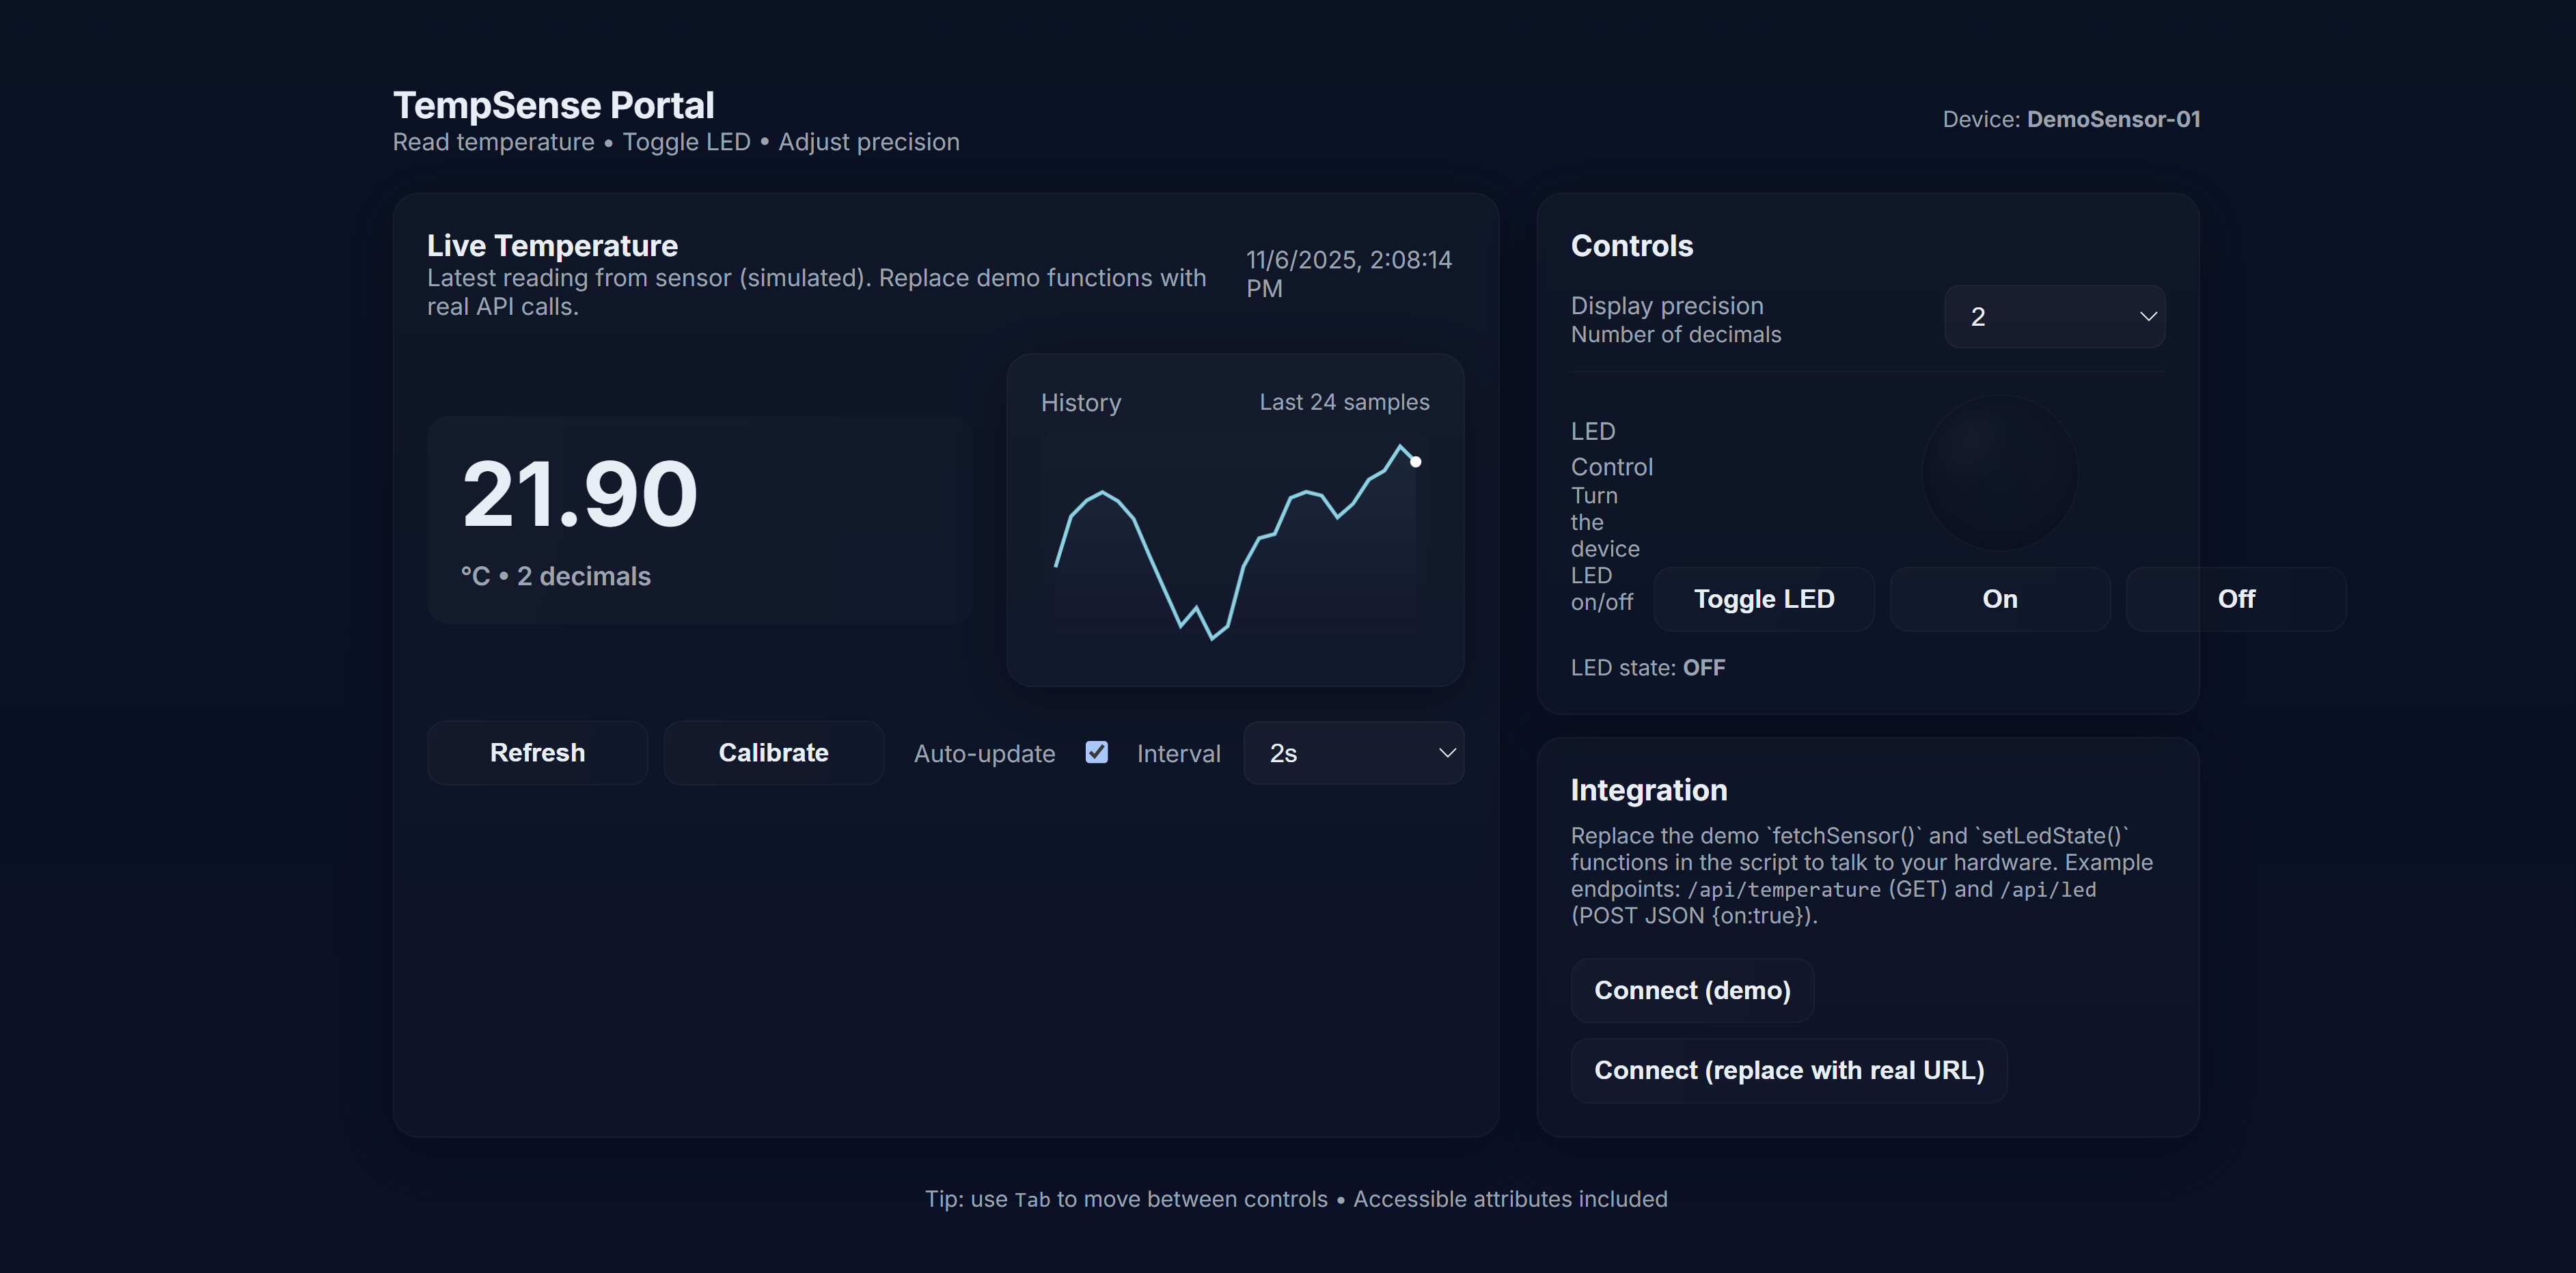
Task: Click the round LED indicator circle
Action: [x=1999, y=473]
